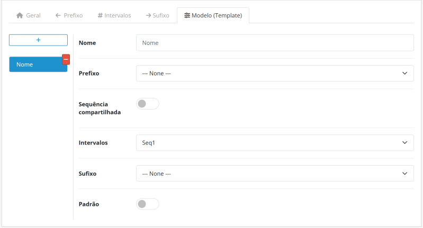
Task: Click the home icon on Geral tab
Action: (x=20, y=15)
